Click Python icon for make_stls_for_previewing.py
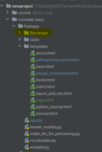This screenshot has height=152, width=102. pyautogui.click(x=27, y=133)
